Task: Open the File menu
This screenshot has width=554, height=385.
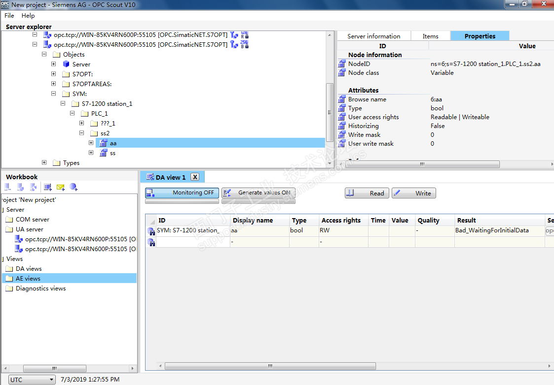Action: click(9, 16)
